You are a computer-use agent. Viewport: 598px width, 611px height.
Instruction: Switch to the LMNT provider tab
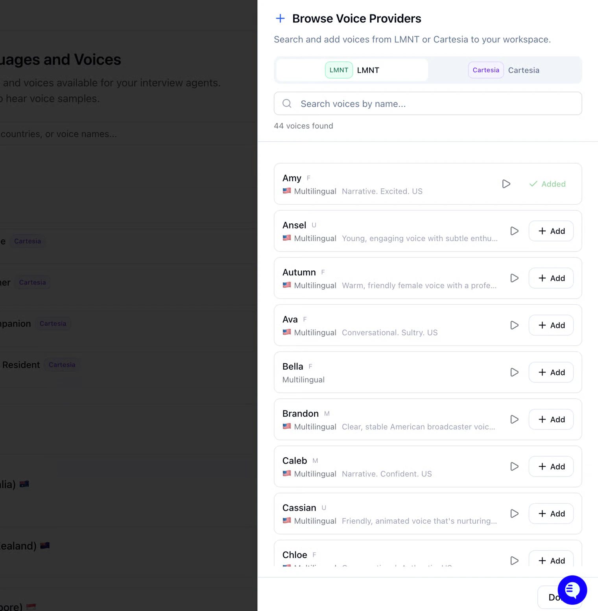(352, 70)
